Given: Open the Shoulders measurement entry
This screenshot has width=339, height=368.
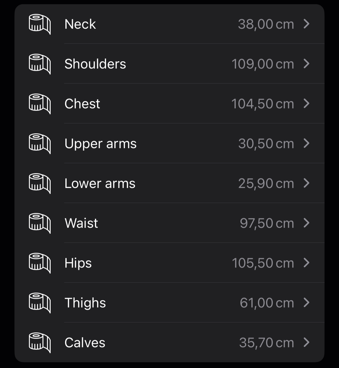Looking at the screenshot, I should (x=95, y=64).
